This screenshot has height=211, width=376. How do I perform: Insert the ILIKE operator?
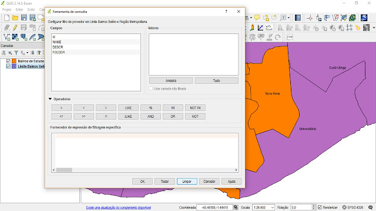[128, 117]
